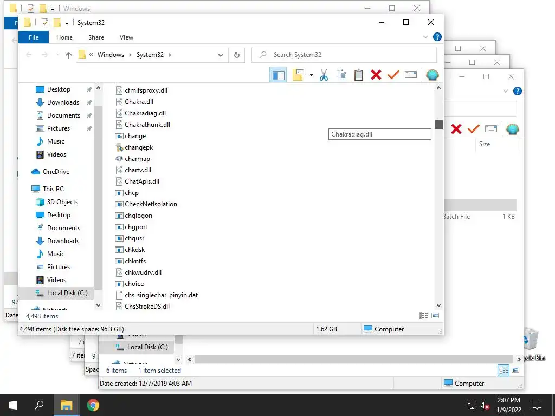555x416 pixels.
Task: Select Desktop under Quick access
Action: [59, 89]
